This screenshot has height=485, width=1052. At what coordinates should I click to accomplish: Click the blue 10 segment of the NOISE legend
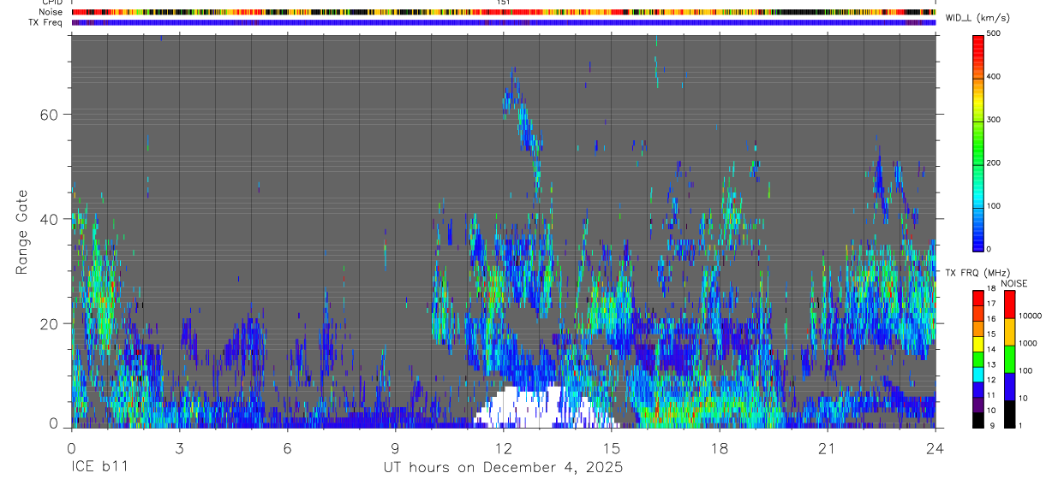point(1009,386)
